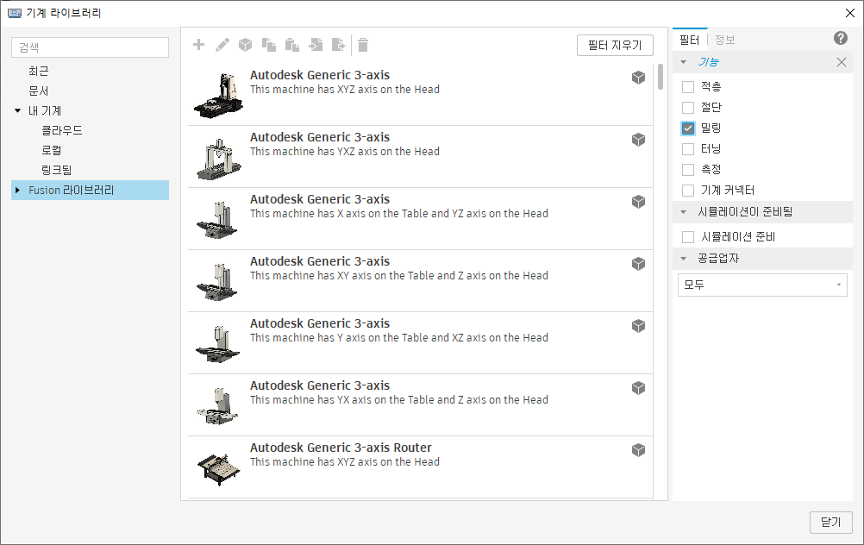Select thumbnail of X-on-Table YZ-on-Head machine
Image resolution: width=864 pixels, height=545 pixels.
tap(217, 219)
